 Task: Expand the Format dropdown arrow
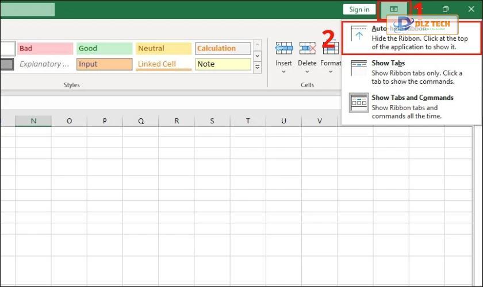click(331, 72)
